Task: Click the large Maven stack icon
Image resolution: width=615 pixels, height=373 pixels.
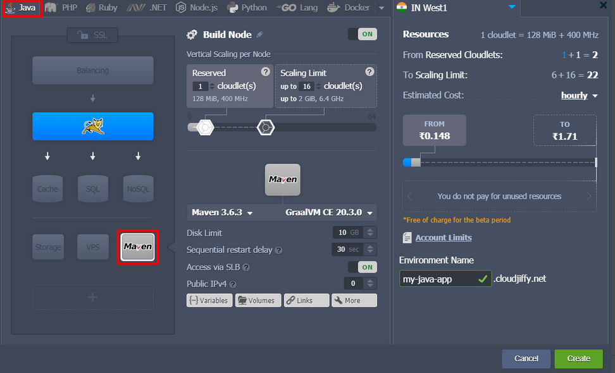Action: click(282, 180)
